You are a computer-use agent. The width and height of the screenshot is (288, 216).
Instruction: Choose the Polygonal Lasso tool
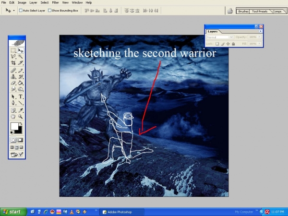13,56
